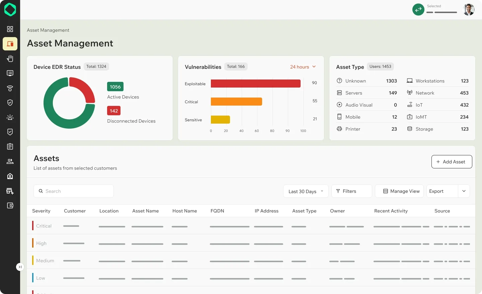Image resolution: width=482 pixels, height=294 pixels.
Task: Open the home user sidebar icon
Action: [10, 176]
